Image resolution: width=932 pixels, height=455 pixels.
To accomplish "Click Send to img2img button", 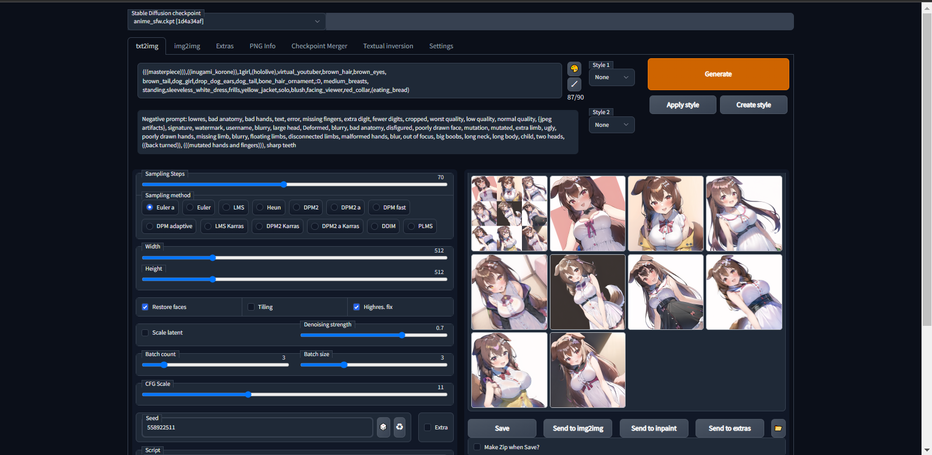I will (x=578, y=428).
